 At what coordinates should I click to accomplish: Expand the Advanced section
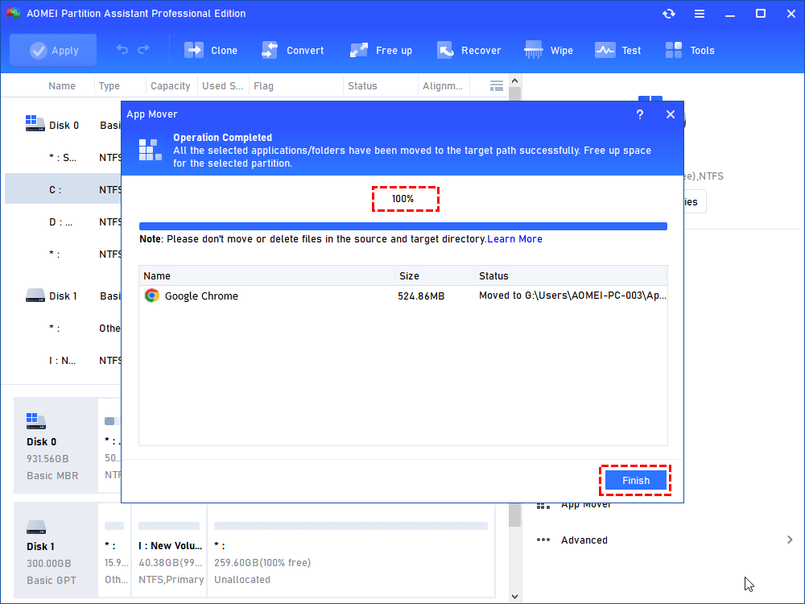(664, 540)
